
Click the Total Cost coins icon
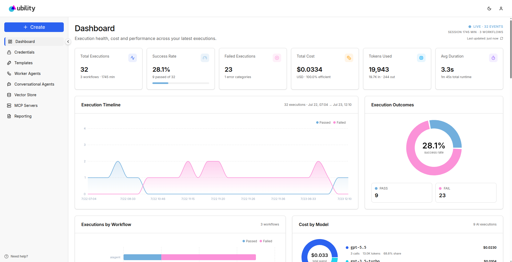[349, 58]
